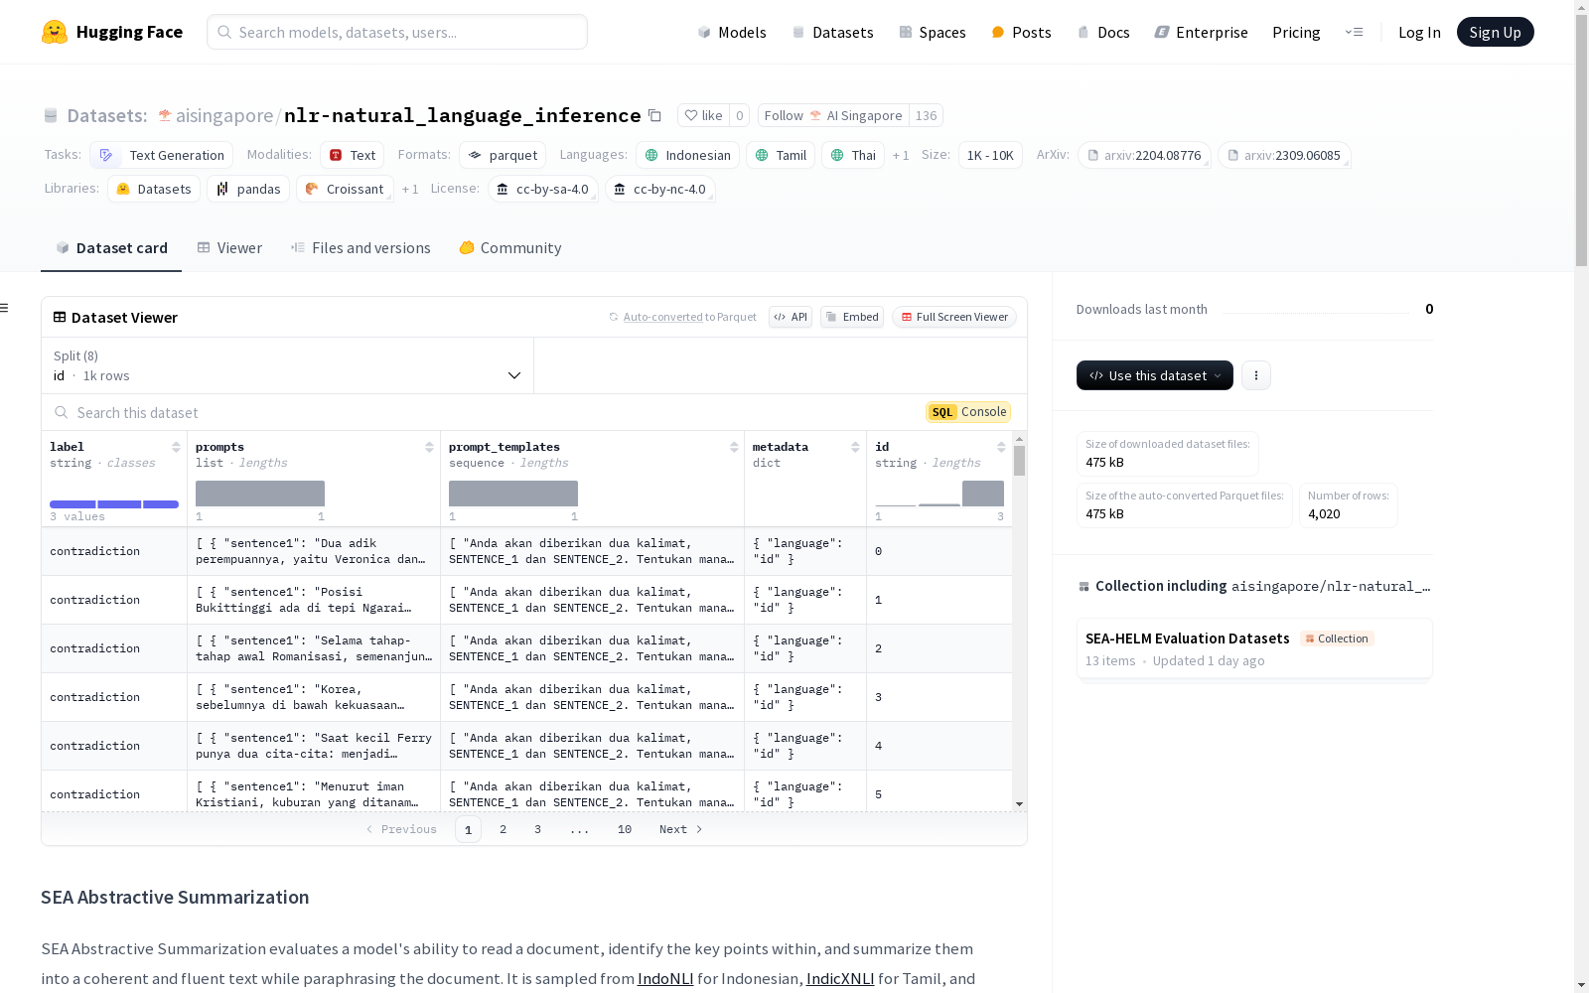Open arxiv:2204.08776 paper link
Viewport: 1589px width, 993px height.
[x=1144, y=155]
